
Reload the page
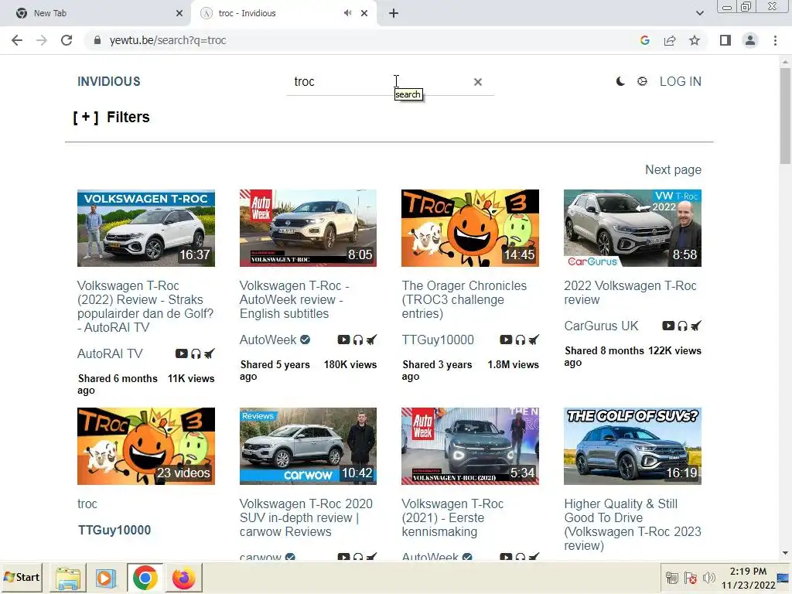pos(67,40)
